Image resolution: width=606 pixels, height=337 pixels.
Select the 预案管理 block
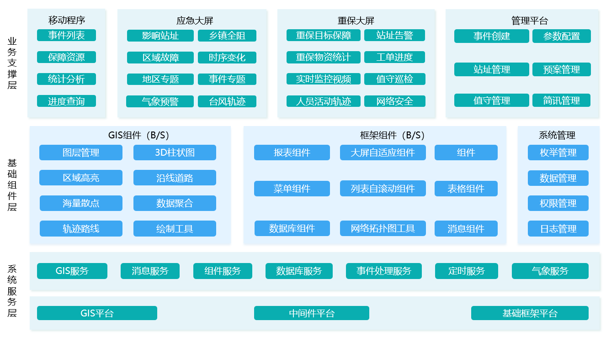tap(561, 69)
